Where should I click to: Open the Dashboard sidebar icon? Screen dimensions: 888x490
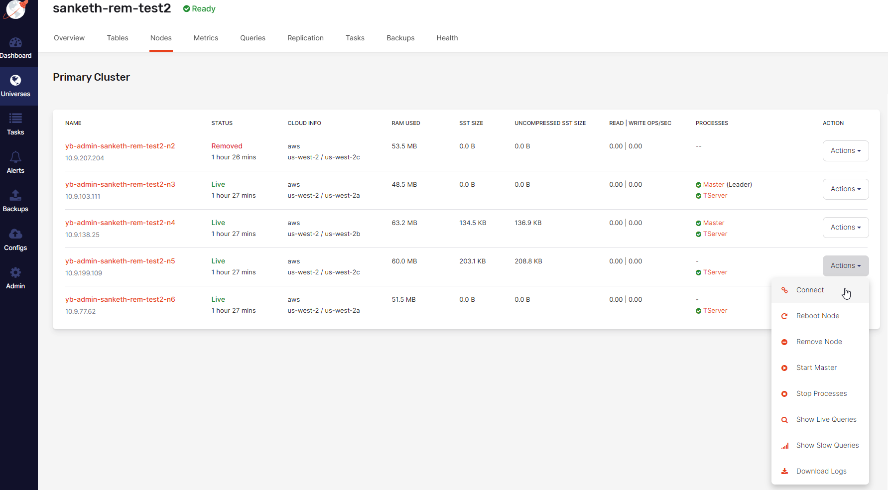coord(15,43)
